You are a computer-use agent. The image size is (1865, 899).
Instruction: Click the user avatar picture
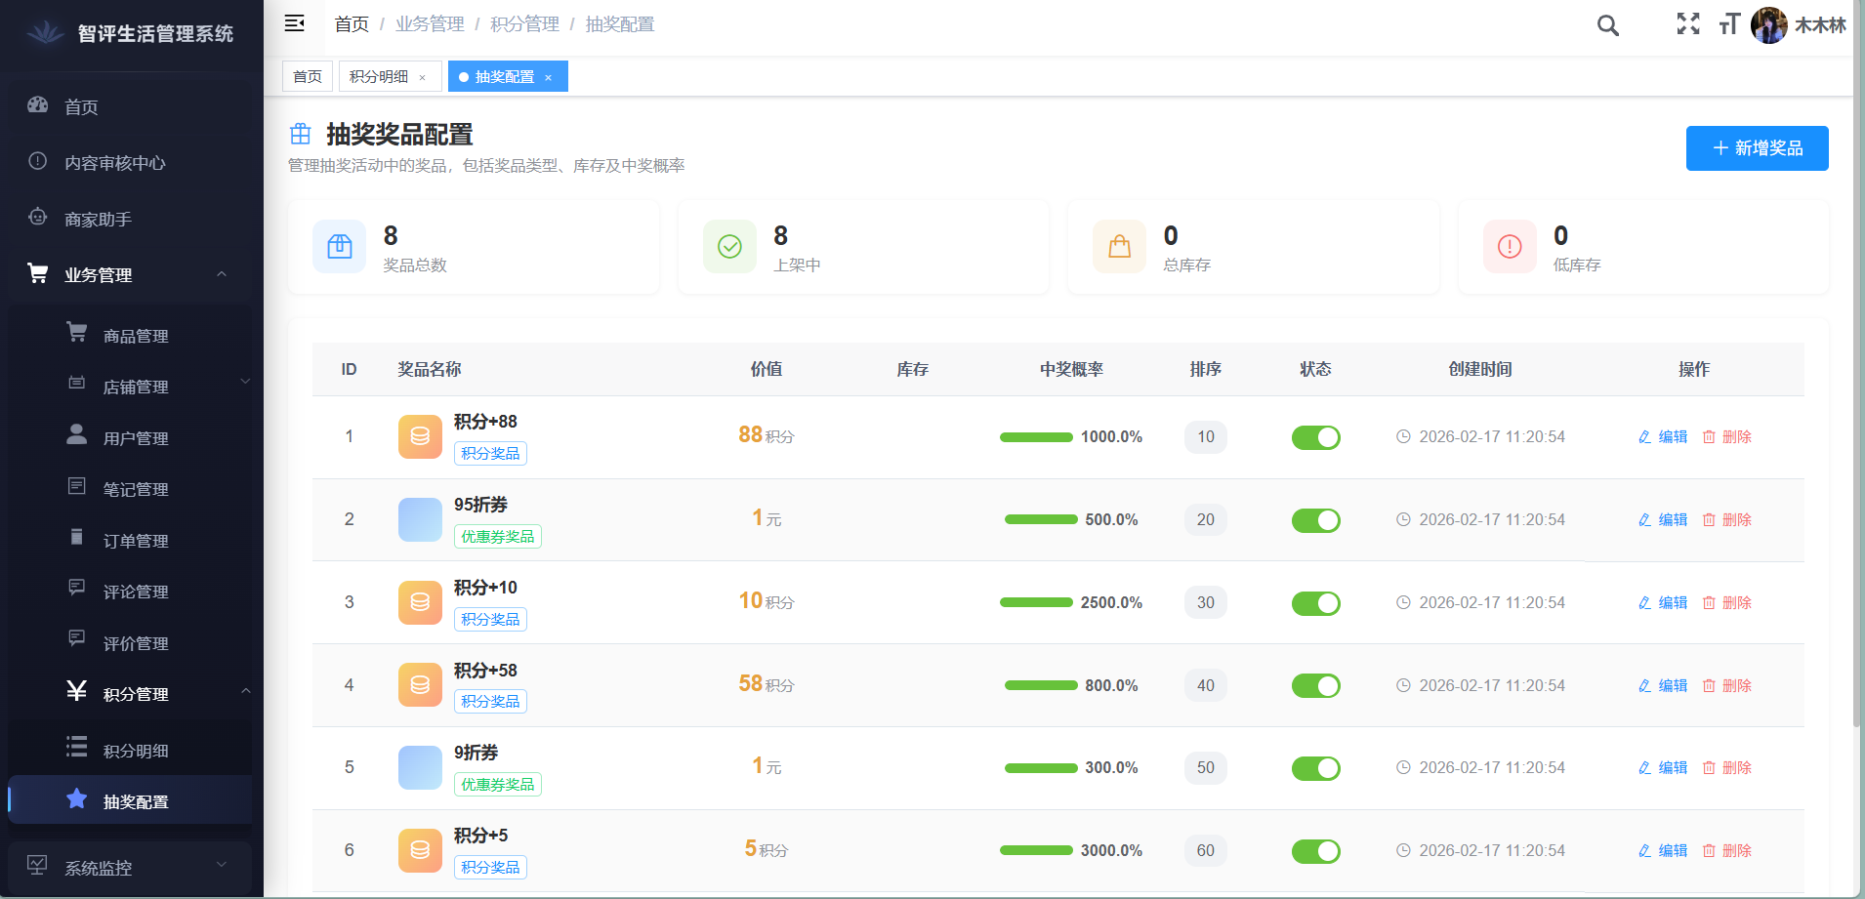click(x=1768, y=25)
